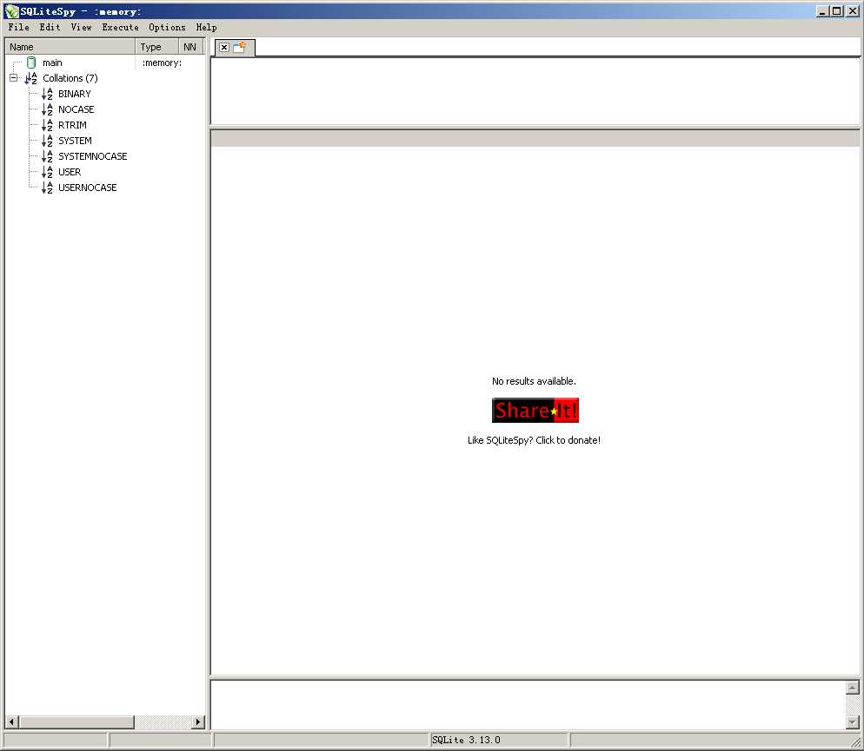The width and height of the screenshot is (864, 751).
Task: Open the Options menu
Action: [167, 27]
